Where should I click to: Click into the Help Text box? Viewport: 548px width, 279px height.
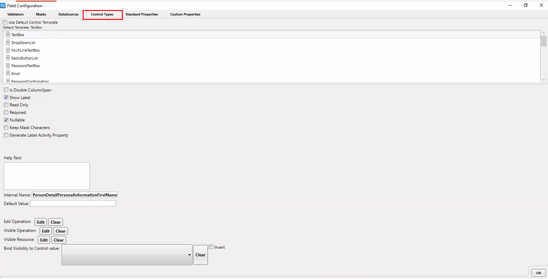coord(47,176)
